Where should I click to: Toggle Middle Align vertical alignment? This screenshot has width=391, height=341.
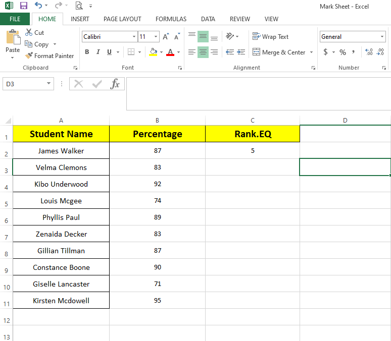coord(203,37)
